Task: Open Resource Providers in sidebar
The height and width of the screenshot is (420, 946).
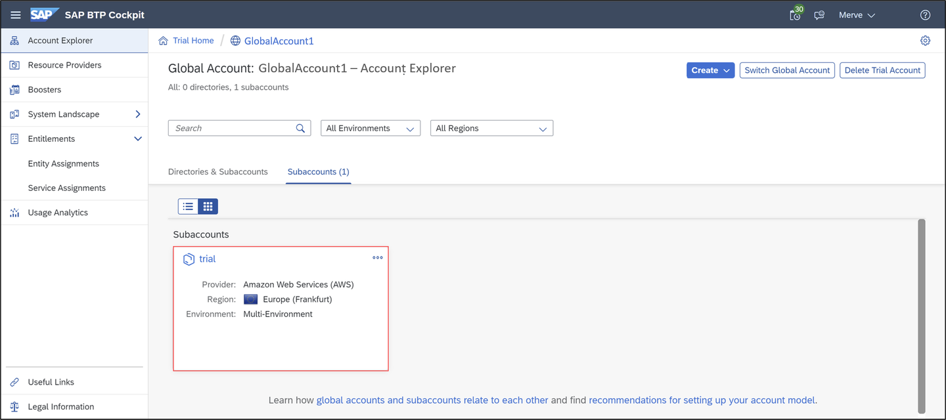Action: click(74, 65)
